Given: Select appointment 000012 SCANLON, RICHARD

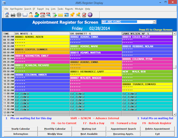Looking at the screenshot, I should pos(42,65).
